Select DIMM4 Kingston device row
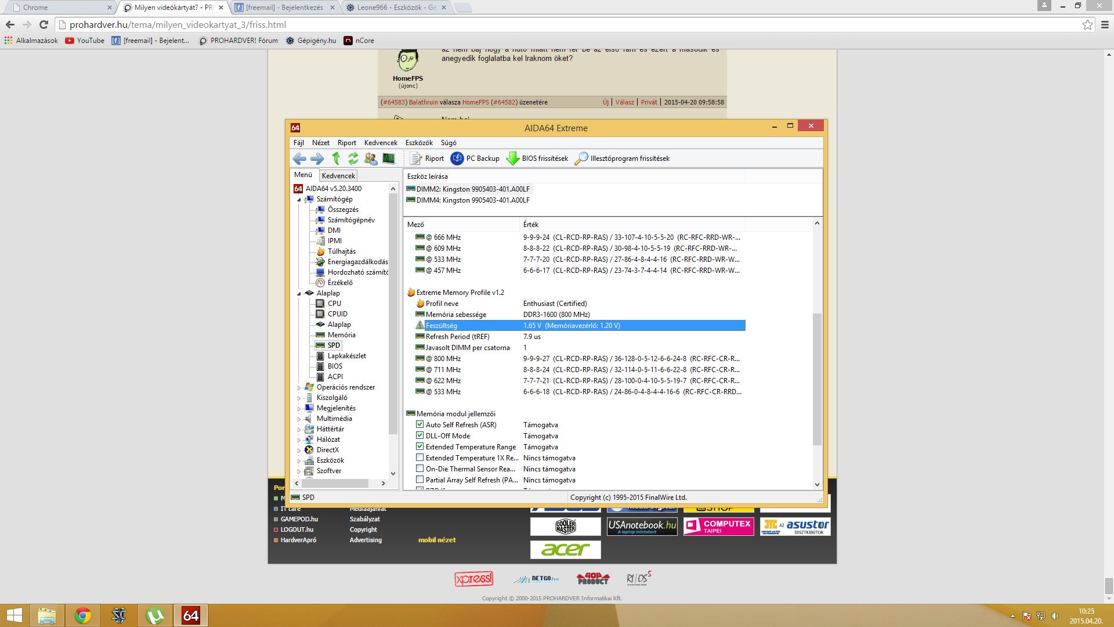 coord(468,200)
